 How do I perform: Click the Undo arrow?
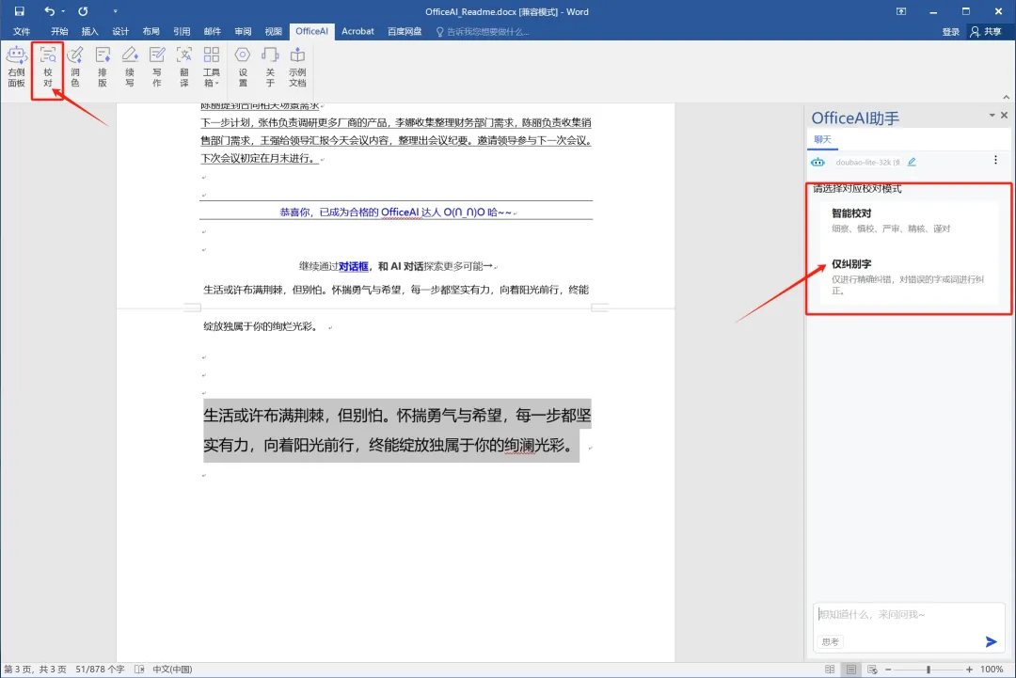49,11
